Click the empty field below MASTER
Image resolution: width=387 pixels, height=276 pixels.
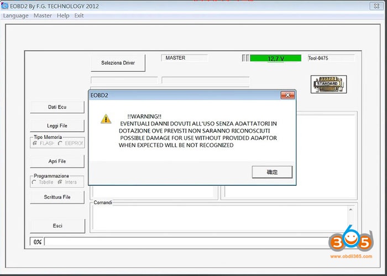click(205, 80)
